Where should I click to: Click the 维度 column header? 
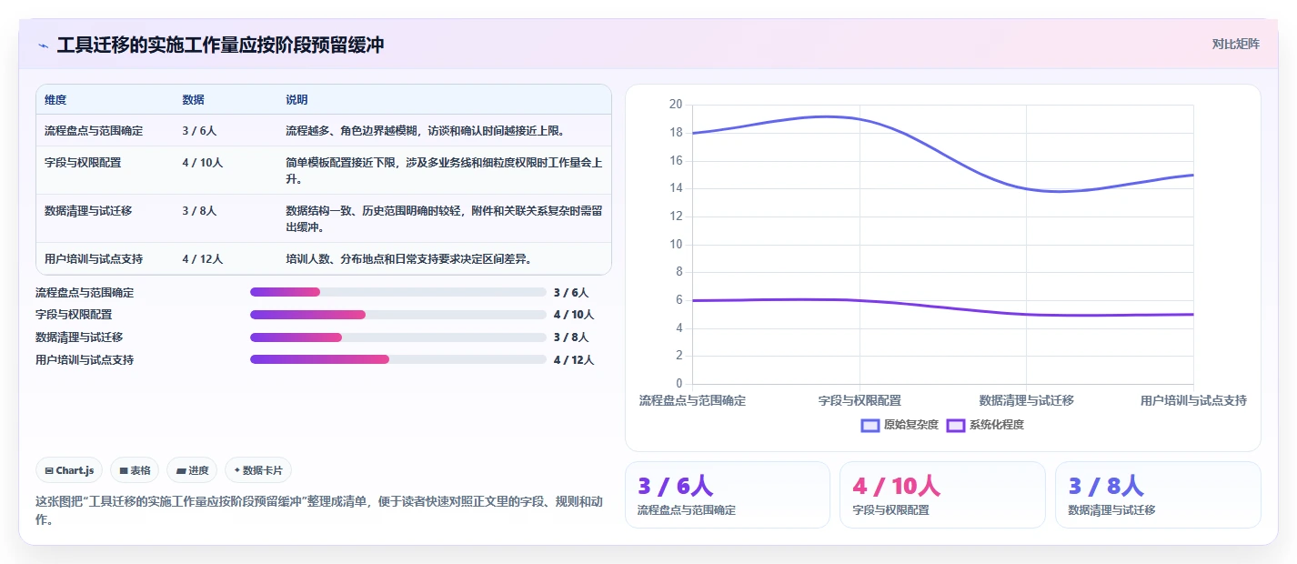click(55, 100)
